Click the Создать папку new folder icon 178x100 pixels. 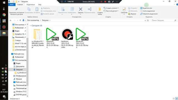tap(100, 9)
